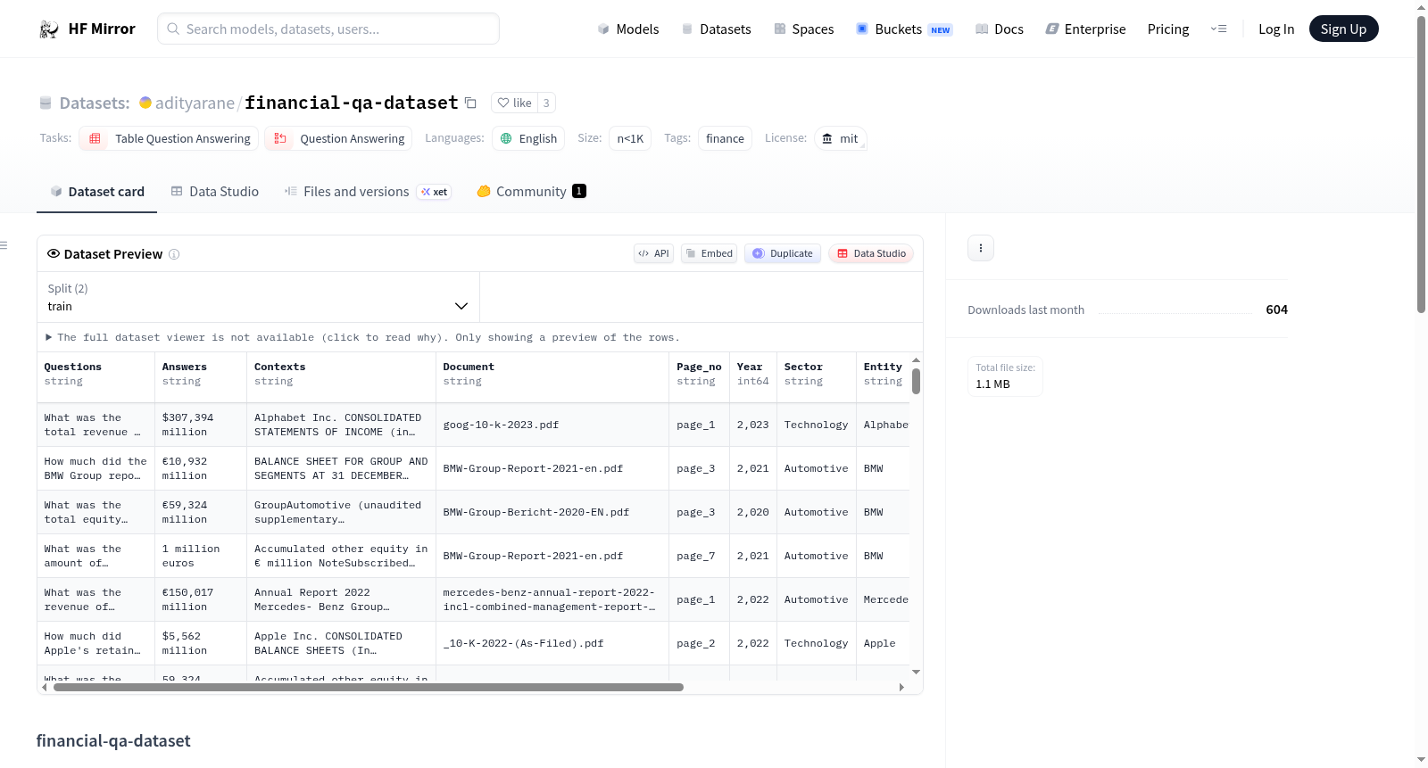Viewport: 1428px width, 768px height.
Task: Open the Split train dropdown
Action: click(258, 297)
